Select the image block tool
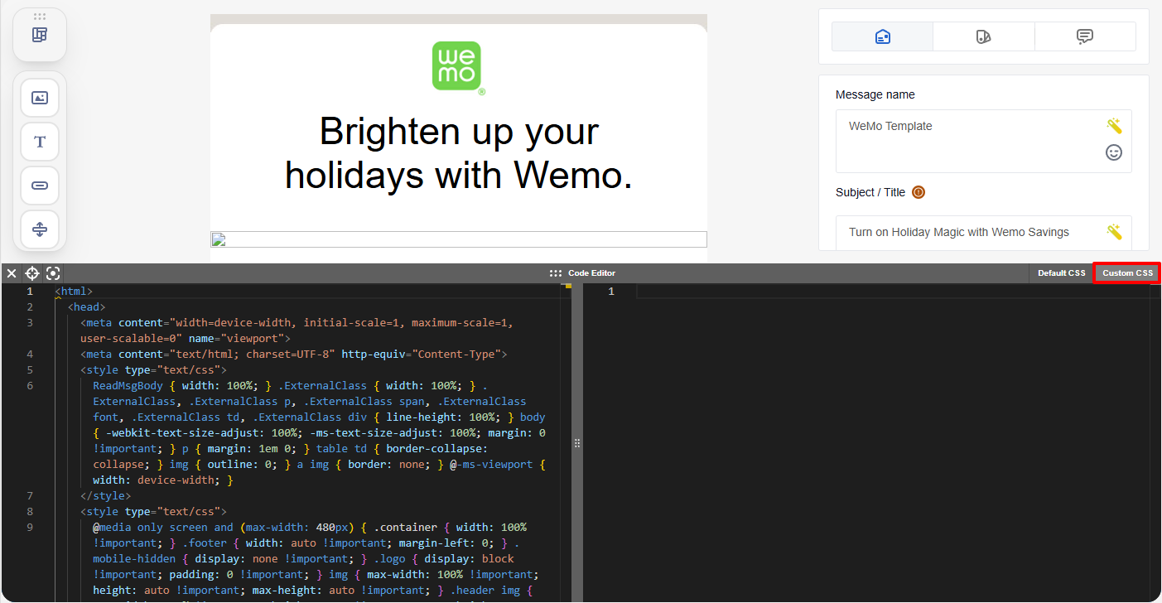 tap(40, 98)
